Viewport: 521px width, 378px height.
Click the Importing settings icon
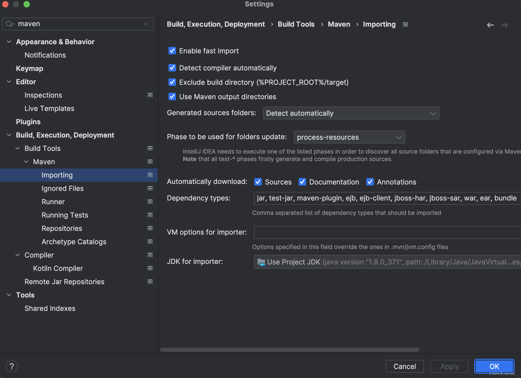click(x=404, y=24)
